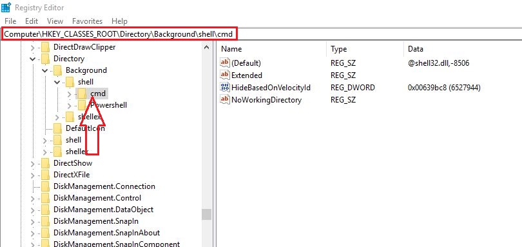Open the File menu
Screen dimensions: 522x247
click(10, 21)
